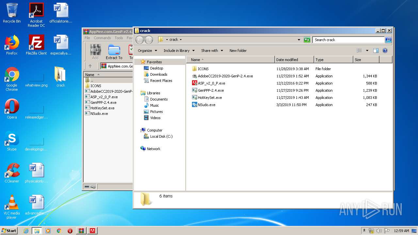The image size is (418, 235).
Task: Open view options dropdown arrow
Action: point(367,51)
